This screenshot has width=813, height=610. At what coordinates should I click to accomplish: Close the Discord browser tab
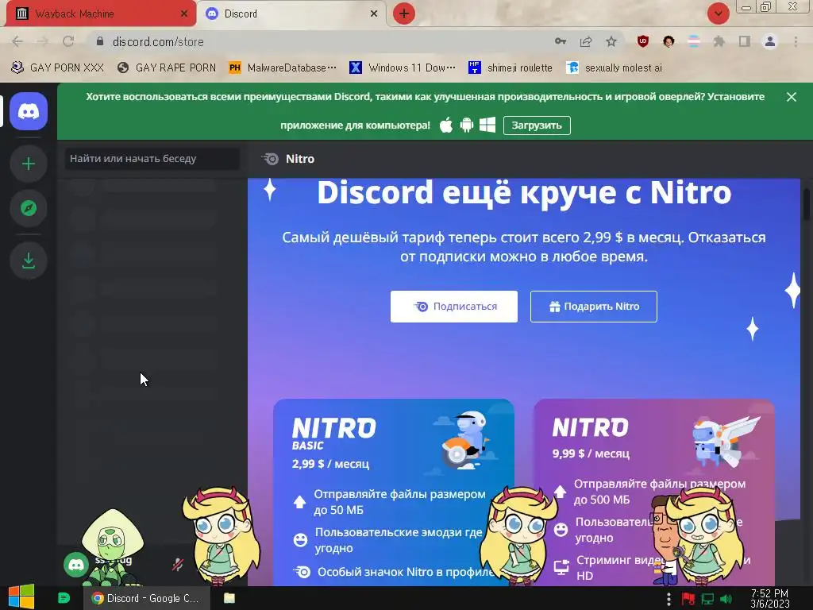point(374,14)
